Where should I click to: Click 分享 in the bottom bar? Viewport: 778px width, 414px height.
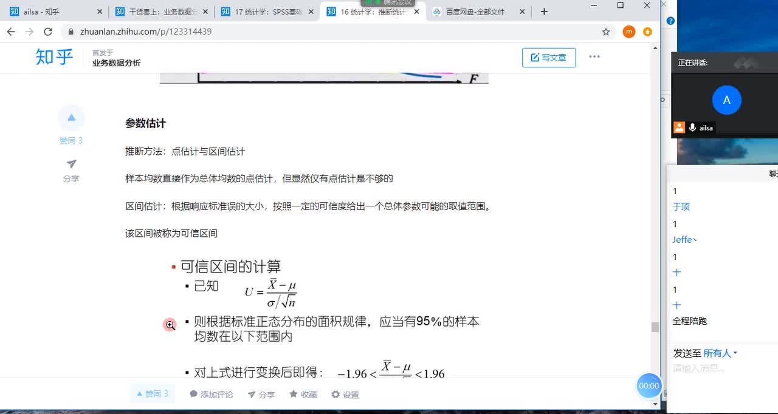261,395
